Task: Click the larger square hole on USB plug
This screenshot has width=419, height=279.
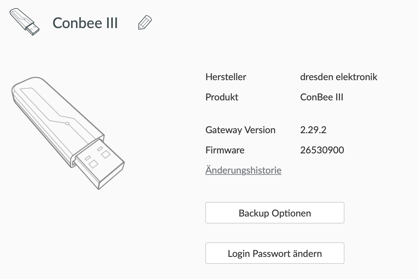Action: coord(94,164)
